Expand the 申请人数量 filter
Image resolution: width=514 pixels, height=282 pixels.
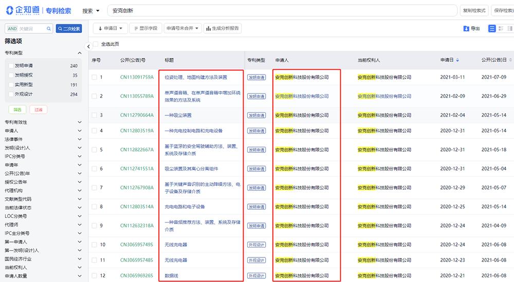click(x=80, y=276)
